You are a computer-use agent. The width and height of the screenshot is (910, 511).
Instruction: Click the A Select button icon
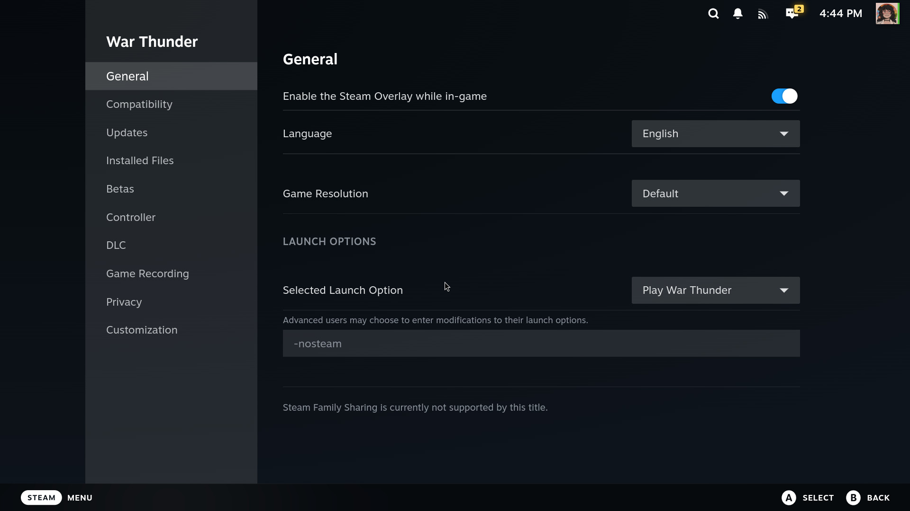pos(789,498)
